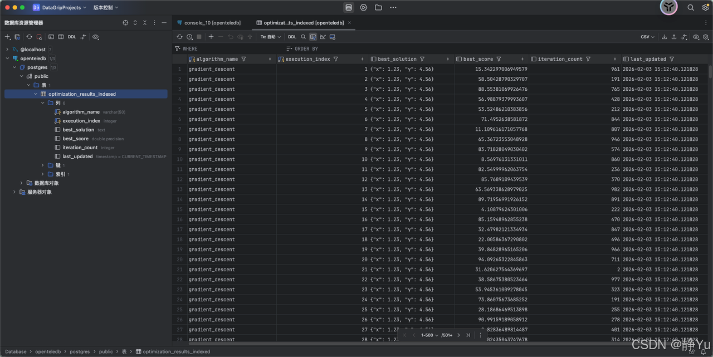Expand the 服务器对象 folder
The width and height of the screenshot is (713, 357).
point(14,192)
